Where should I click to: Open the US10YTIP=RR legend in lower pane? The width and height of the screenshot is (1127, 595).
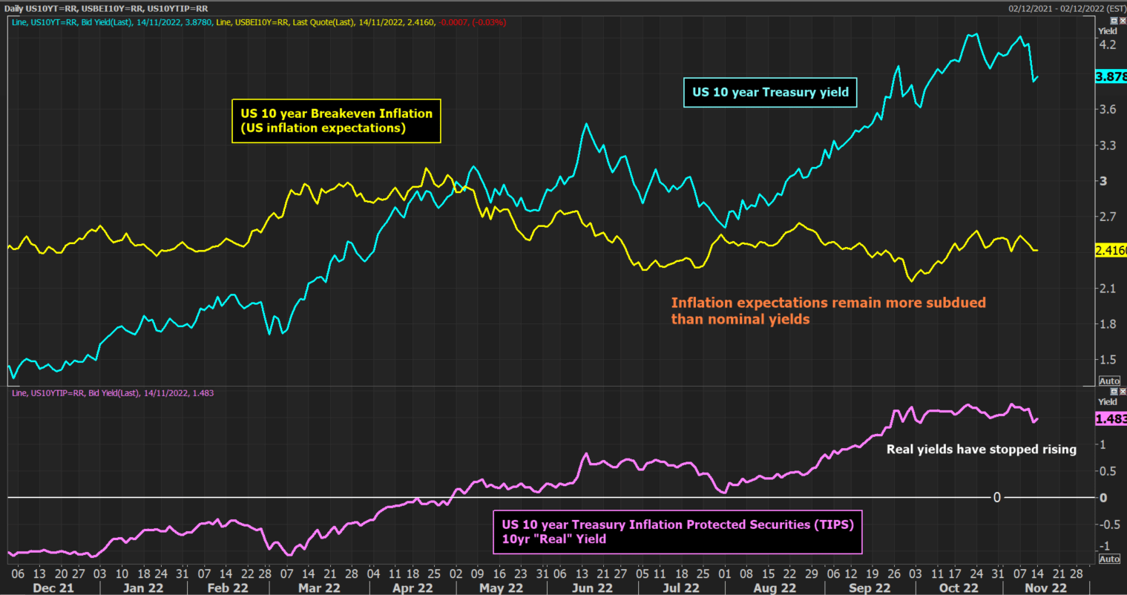pos(113,392)
